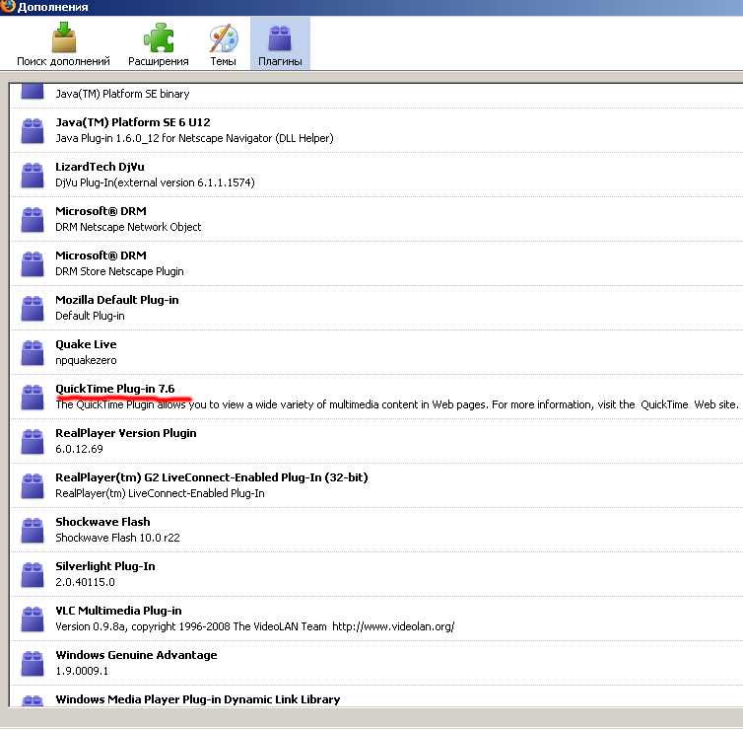Click the 6.0.12.69 version text
The height and width of the screenshot is (729, 743).
tap(79, 449)
